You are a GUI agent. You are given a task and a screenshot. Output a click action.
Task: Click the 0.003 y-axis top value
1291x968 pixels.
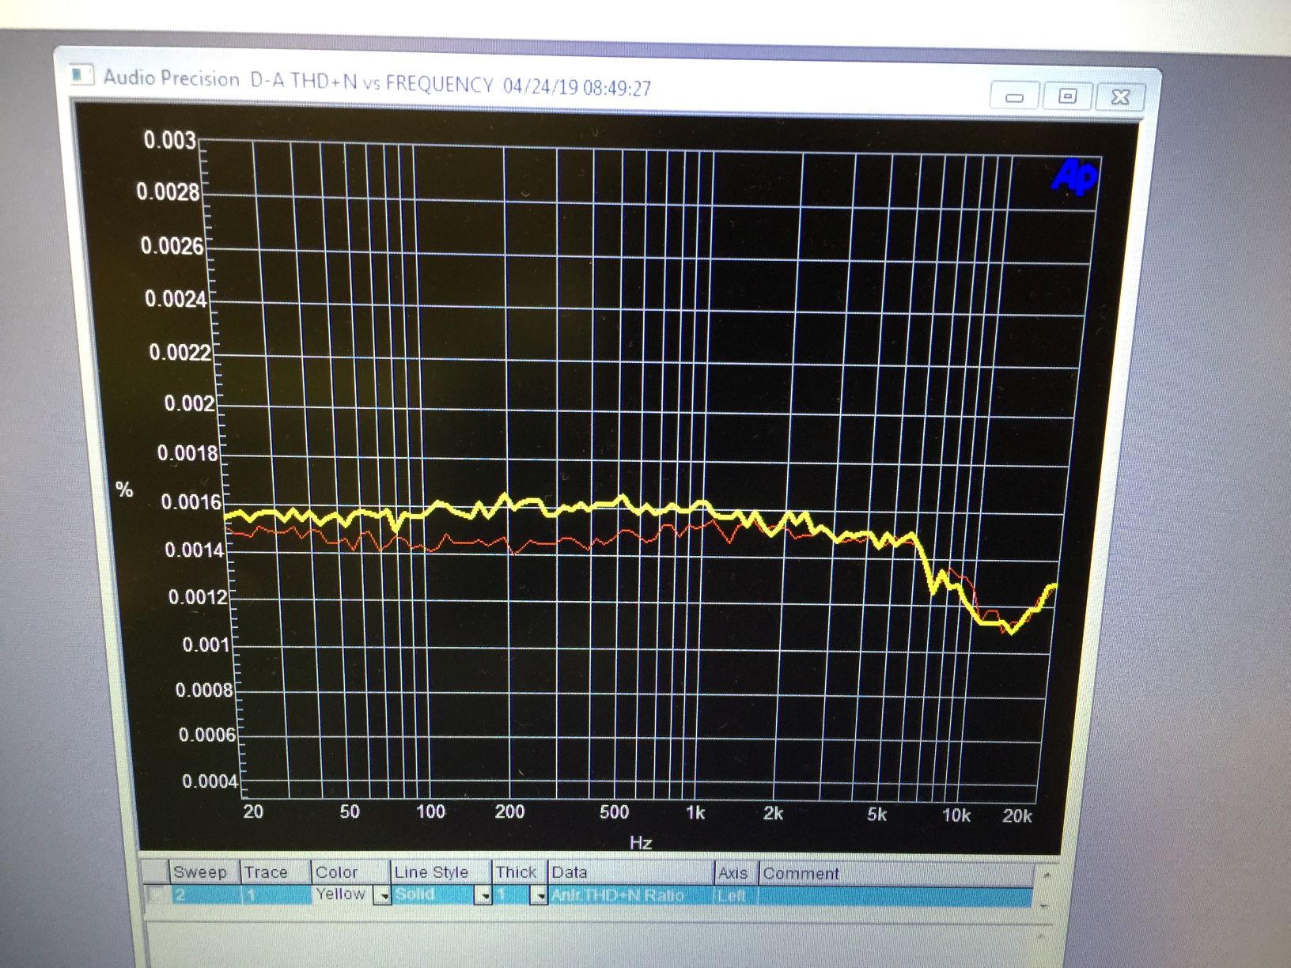169,140
